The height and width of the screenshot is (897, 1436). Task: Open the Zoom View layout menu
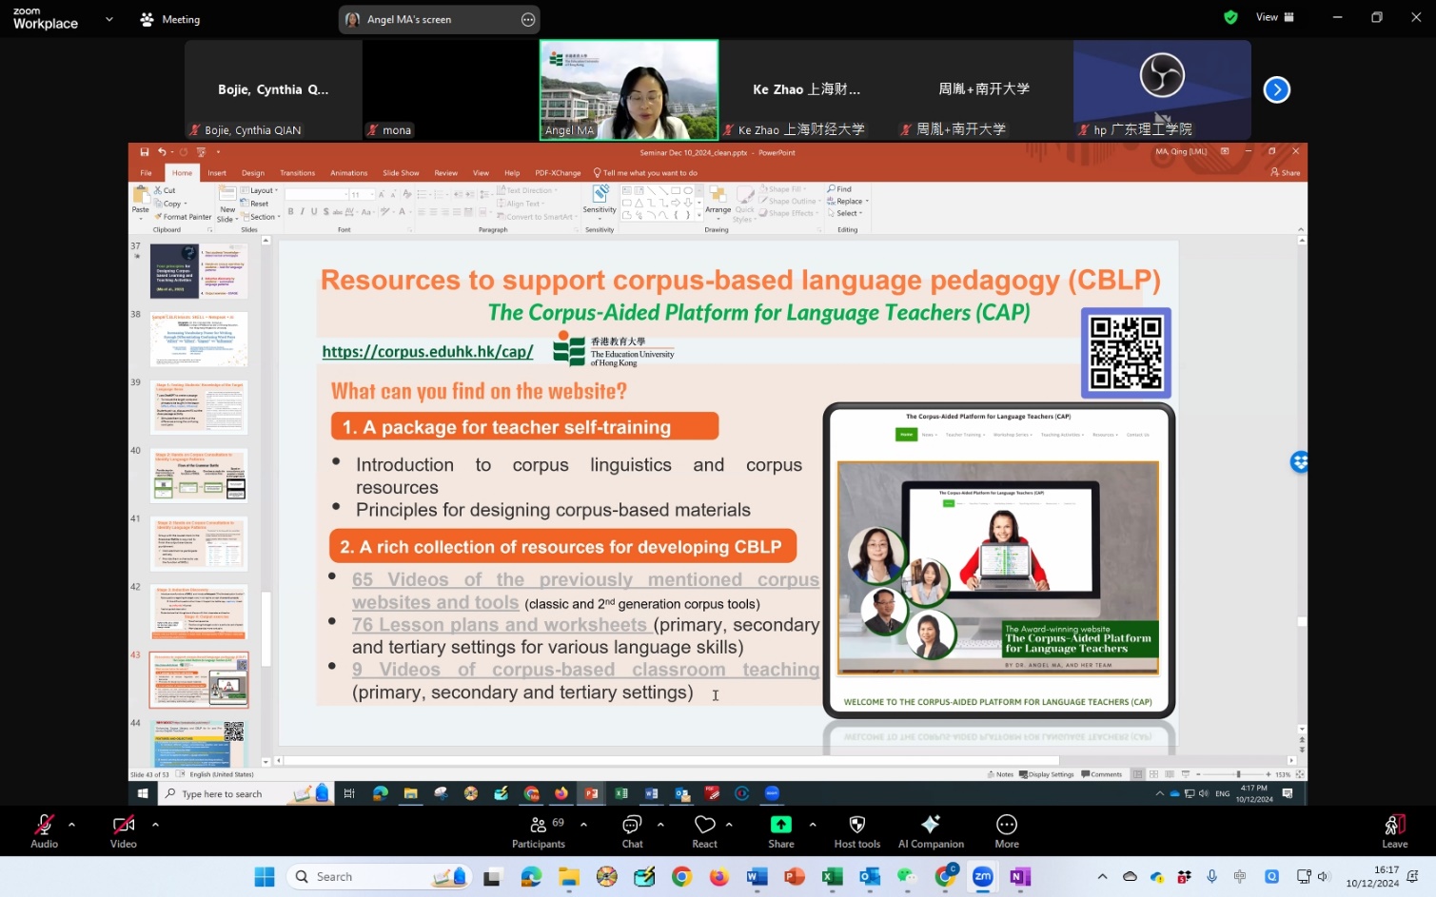[1274, 17]
